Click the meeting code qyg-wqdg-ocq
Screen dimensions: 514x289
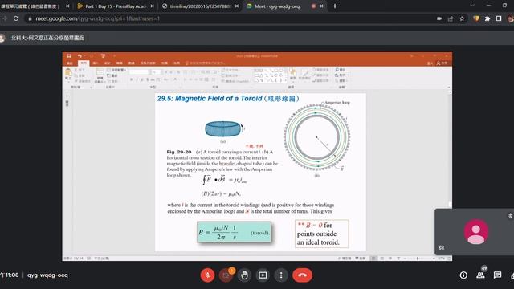coord(47,275)
